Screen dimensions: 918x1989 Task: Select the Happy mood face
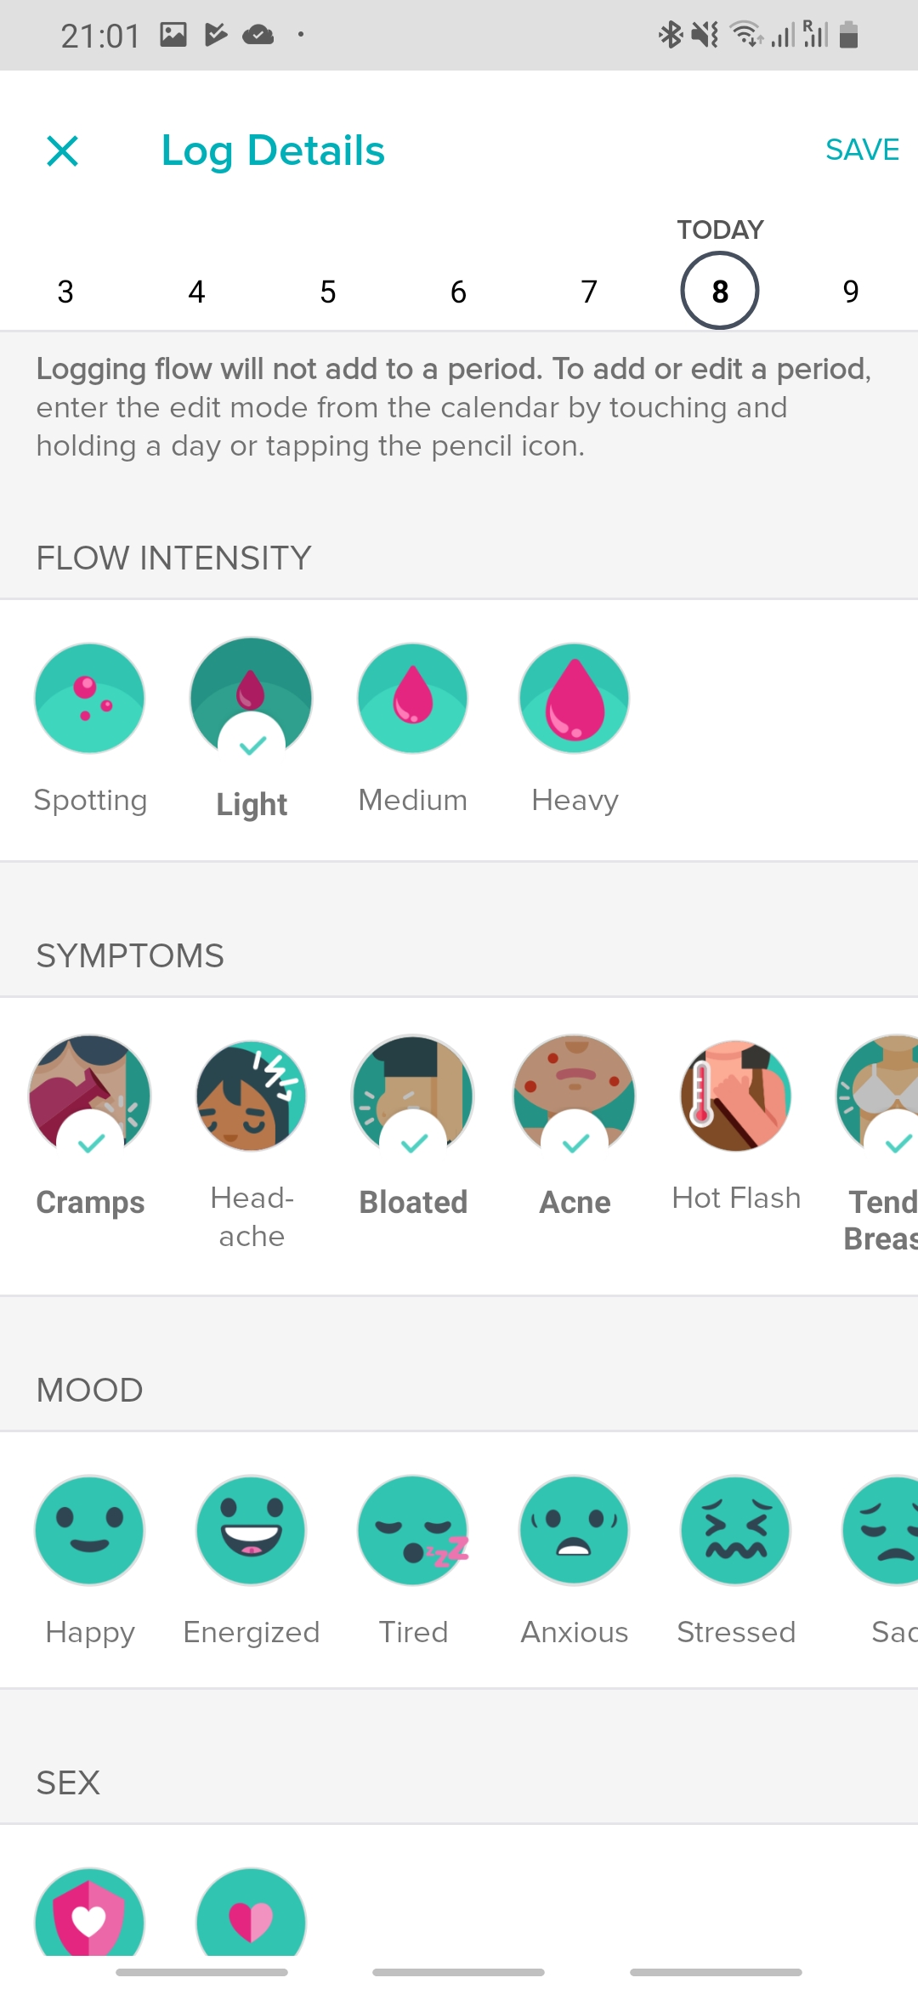point(89,1530)
